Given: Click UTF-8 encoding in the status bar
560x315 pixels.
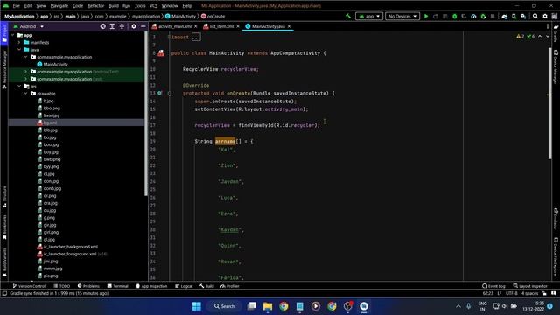Looking at the screenshot, I should (511, 293).
